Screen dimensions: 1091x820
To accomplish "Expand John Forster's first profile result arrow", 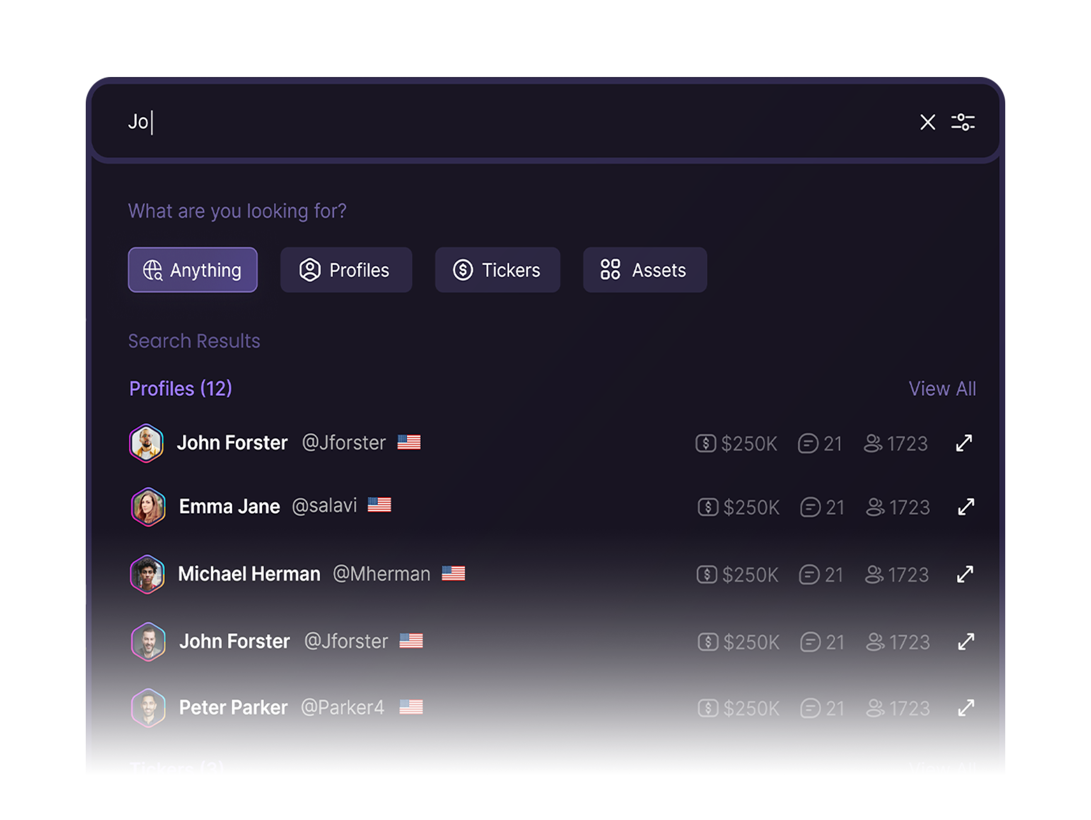I will tap(964, 443).
